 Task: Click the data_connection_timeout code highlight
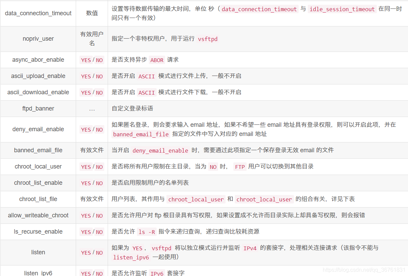pos(259,9)
